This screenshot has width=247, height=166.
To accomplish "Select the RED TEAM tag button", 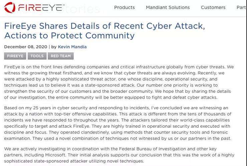I will tap(61, 56).
